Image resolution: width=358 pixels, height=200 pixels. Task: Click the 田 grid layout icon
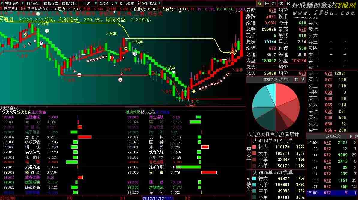[267, 3]
